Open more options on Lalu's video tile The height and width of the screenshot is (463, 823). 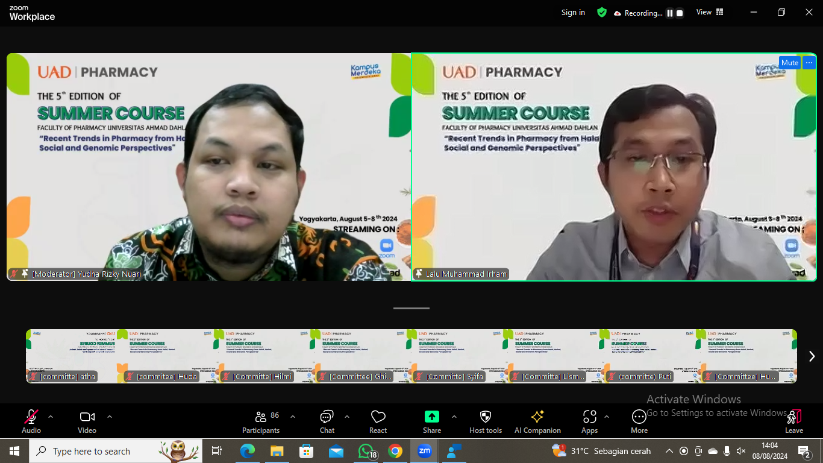809,62
